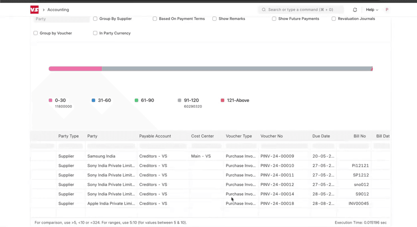
Task: Click the breadcrumb chevron before Accounting
Action: click(x=44, y=10)
